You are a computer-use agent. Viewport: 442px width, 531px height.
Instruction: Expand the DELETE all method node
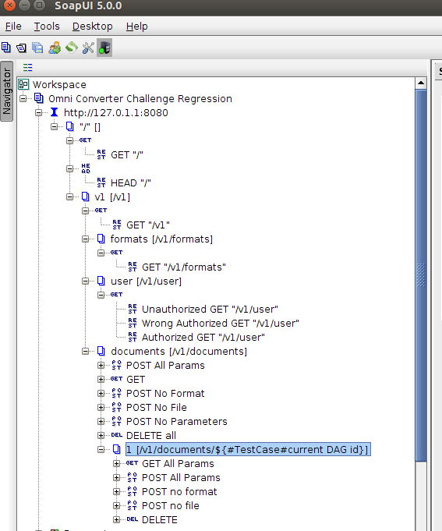point(101,435)
